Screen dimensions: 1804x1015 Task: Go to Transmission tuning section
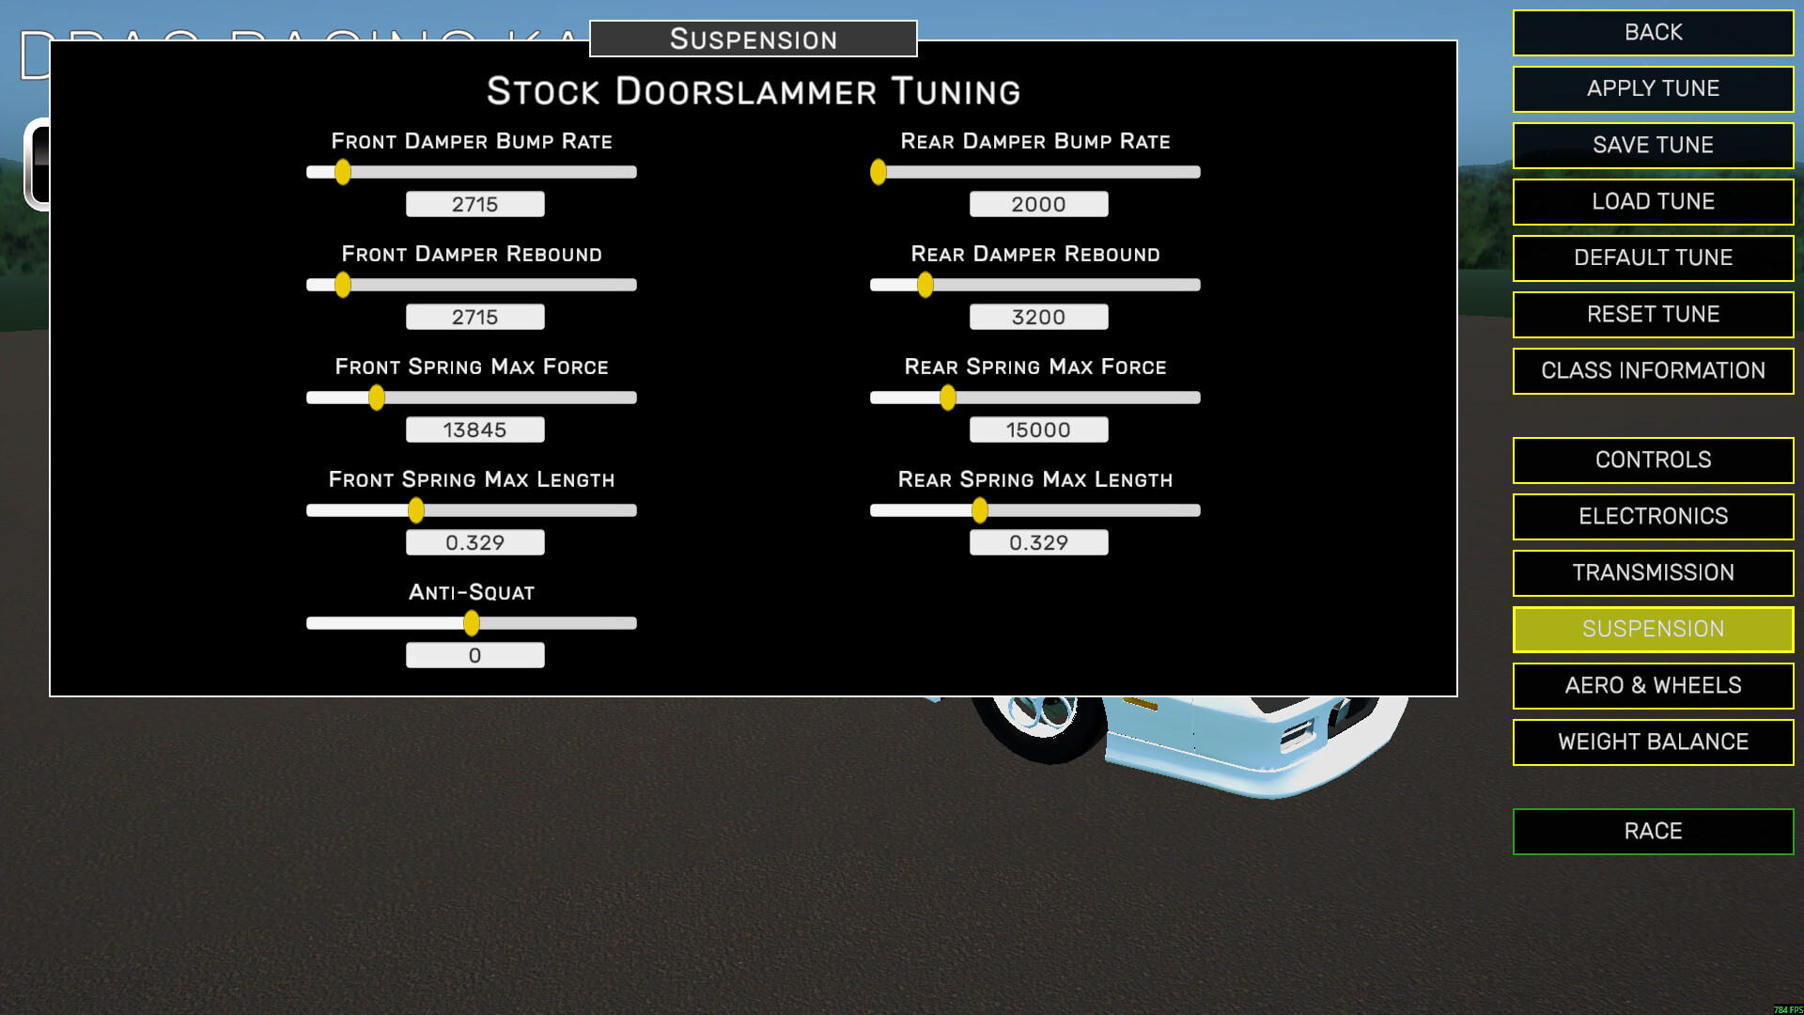click(1653, 573)
